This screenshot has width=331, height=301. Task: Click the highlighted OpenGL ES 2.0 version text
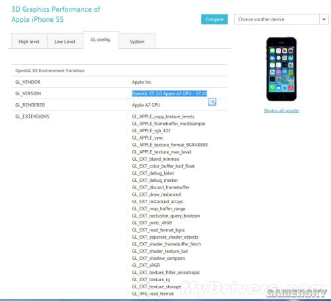[x=169, y=93]
